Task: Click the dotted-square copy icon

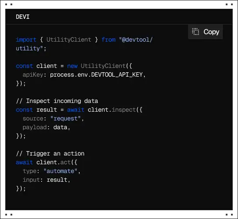Action: click(x=196, y=32)
